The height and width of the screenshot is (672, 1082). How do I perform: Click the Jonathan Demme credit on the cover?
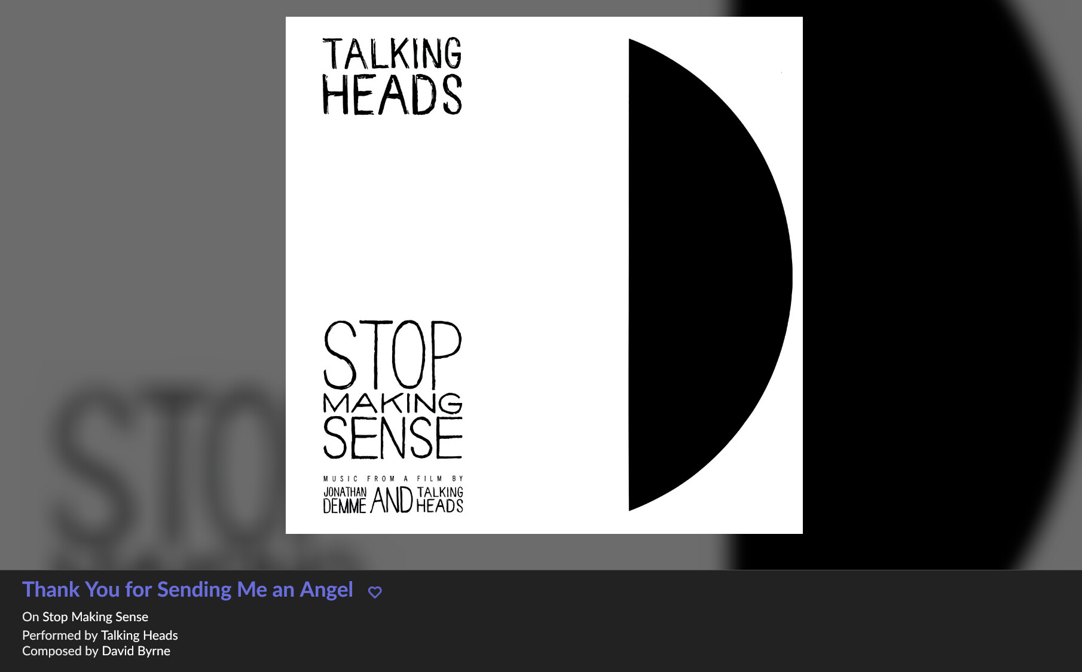pos(345,500)
